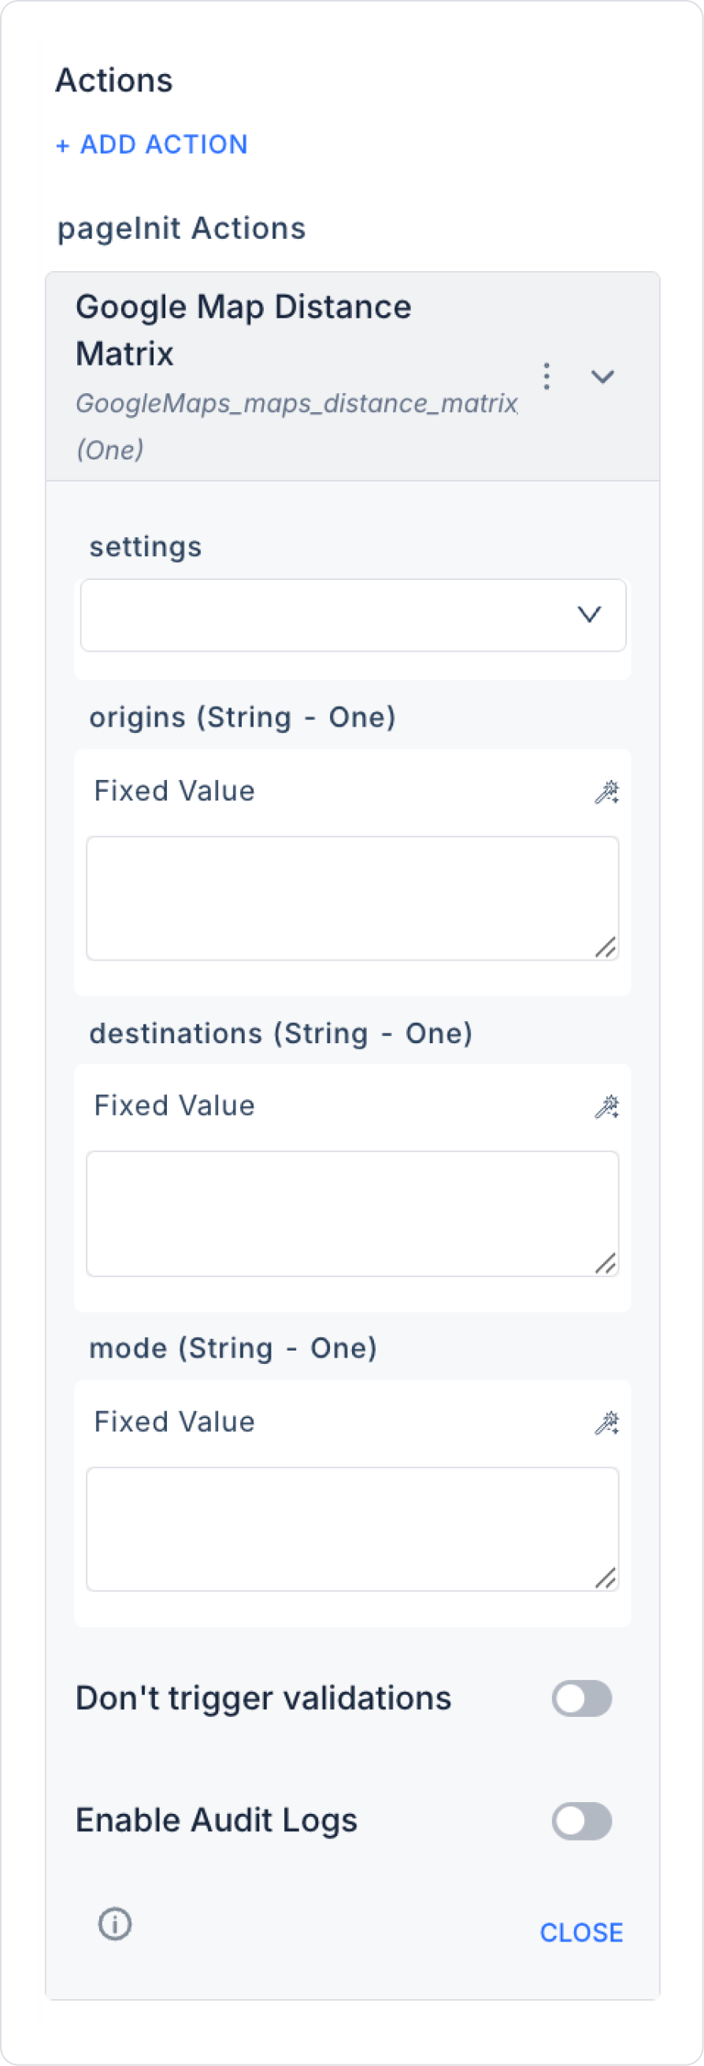Click the magic wand icon for destinations
Image resolution: width=704 pixels, height=2066 pixels.
coord(606,1107)
